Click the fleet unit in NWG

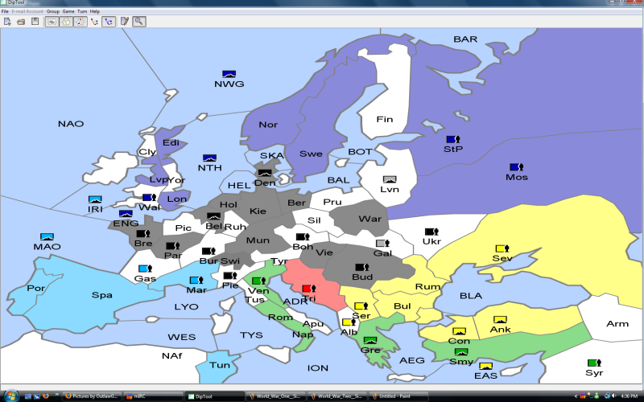(229, 74)
